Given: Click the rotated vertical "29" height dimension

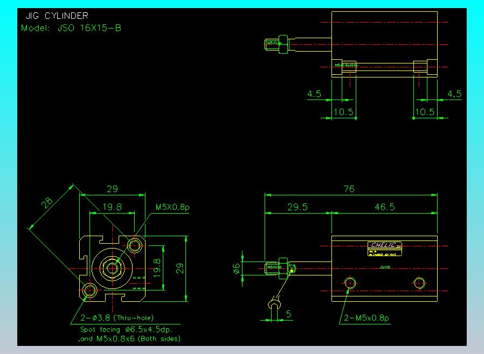Looking at the screenshot, I should (179, 268).
